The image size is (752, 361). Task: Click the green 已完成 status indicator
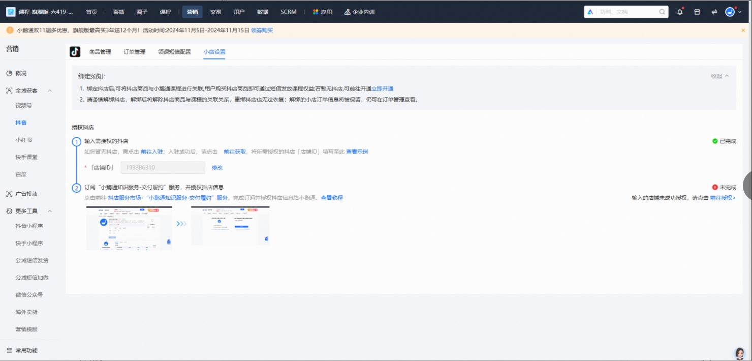pyautogui.click(x=723, y=141)
